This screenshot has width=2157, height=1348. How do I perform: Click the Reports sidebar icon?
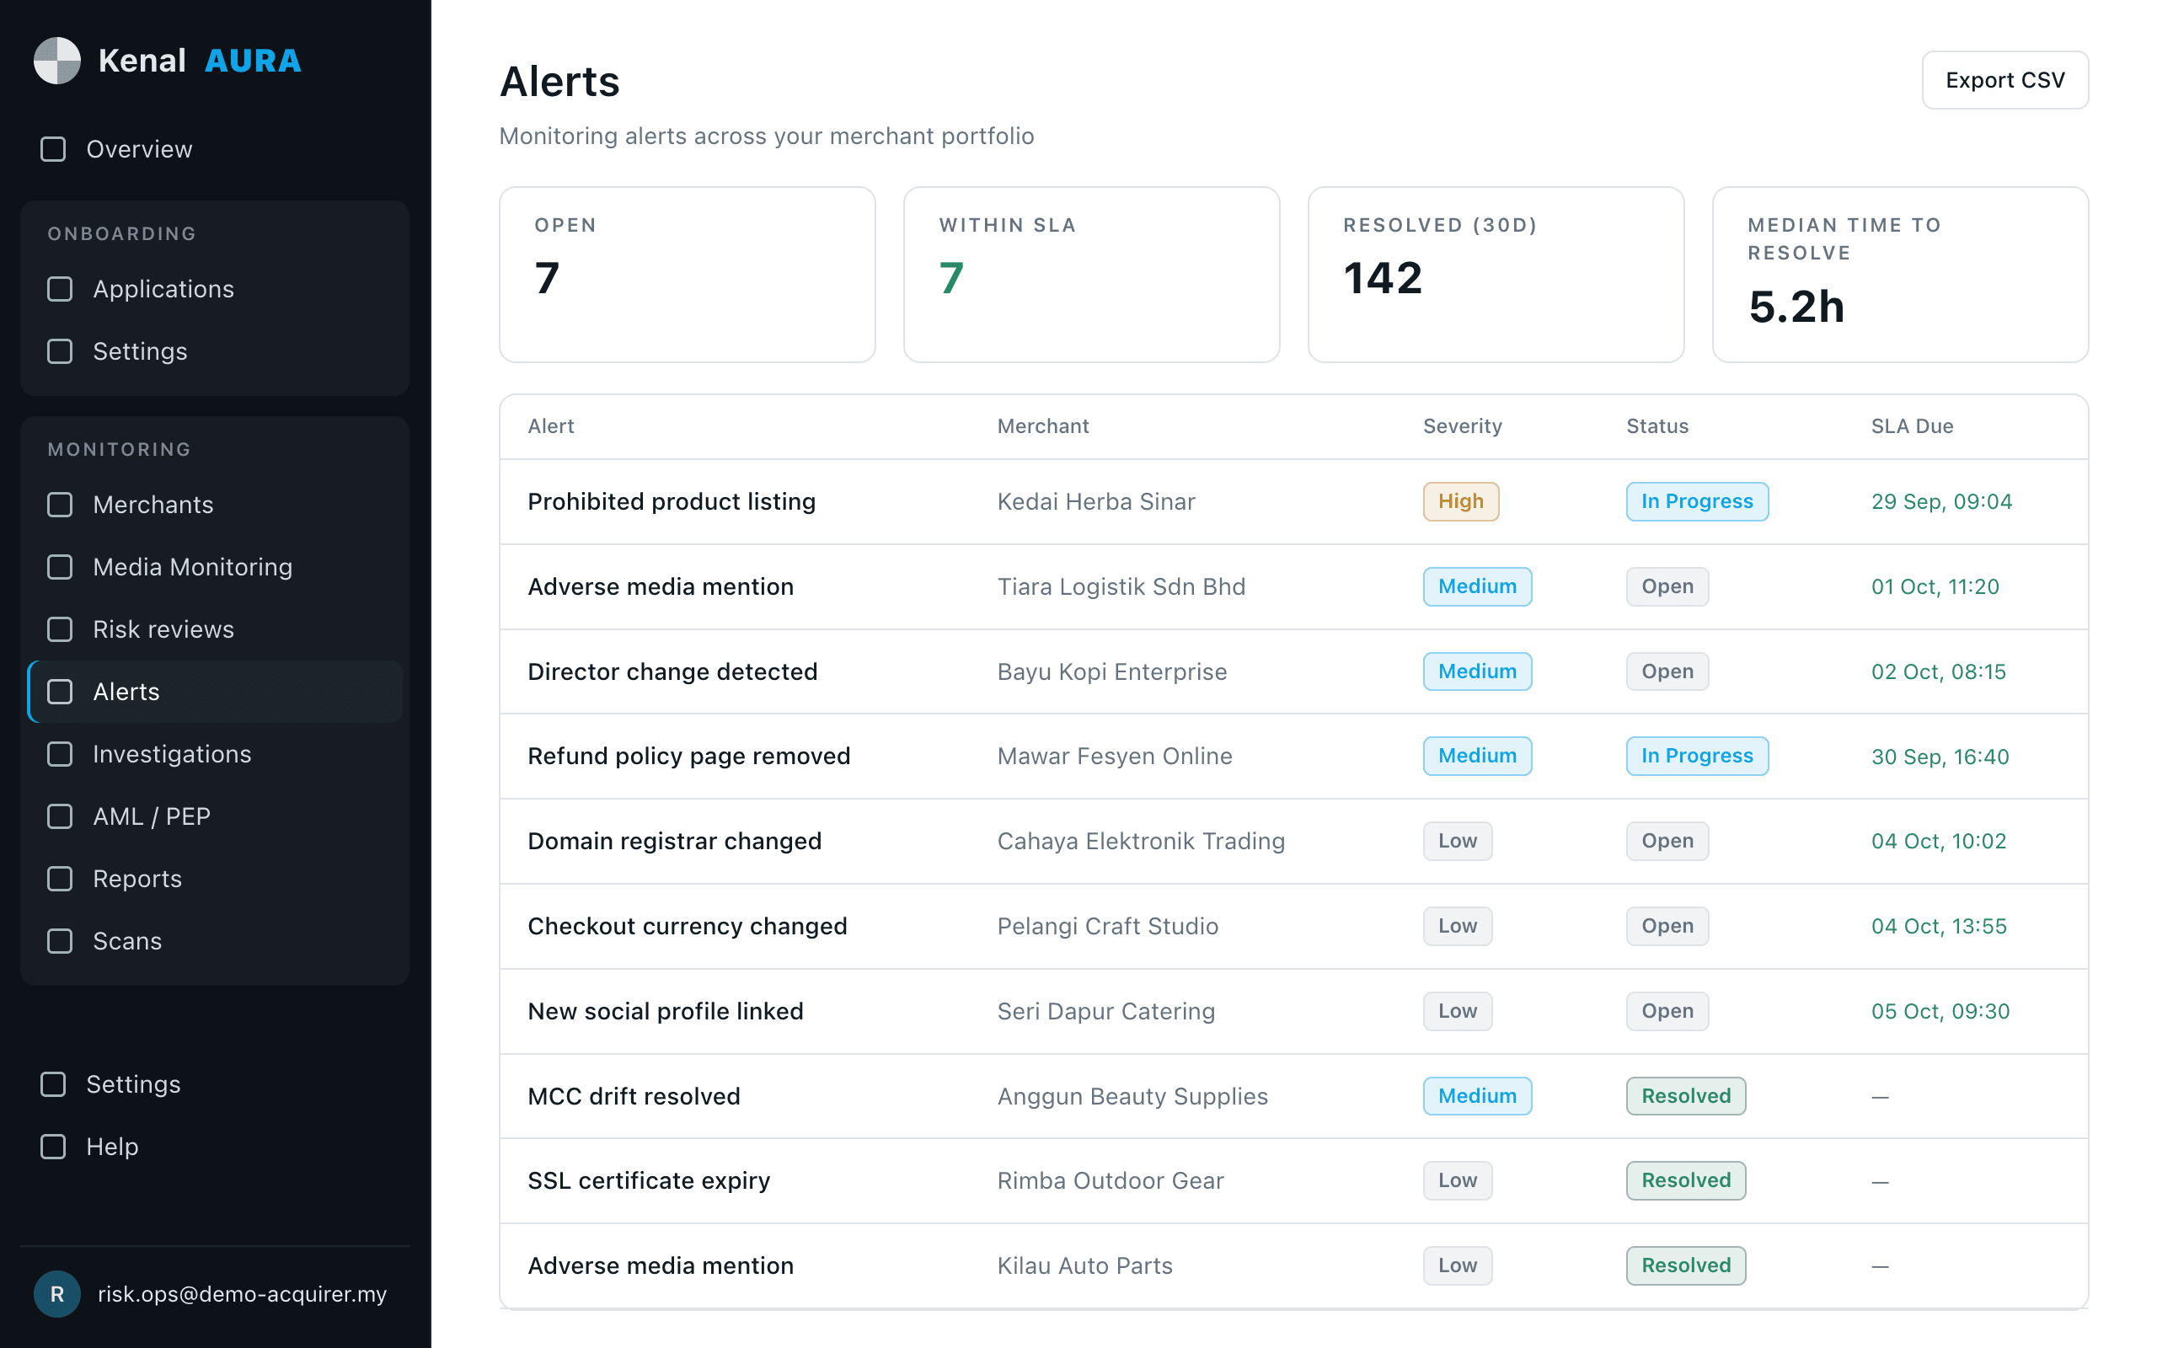pos(60,879)
